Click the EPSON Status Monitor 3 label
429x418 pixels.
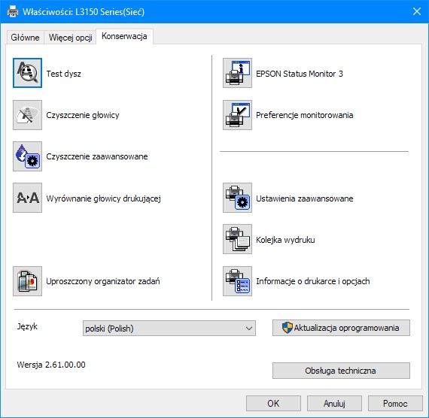coord(300,74)
